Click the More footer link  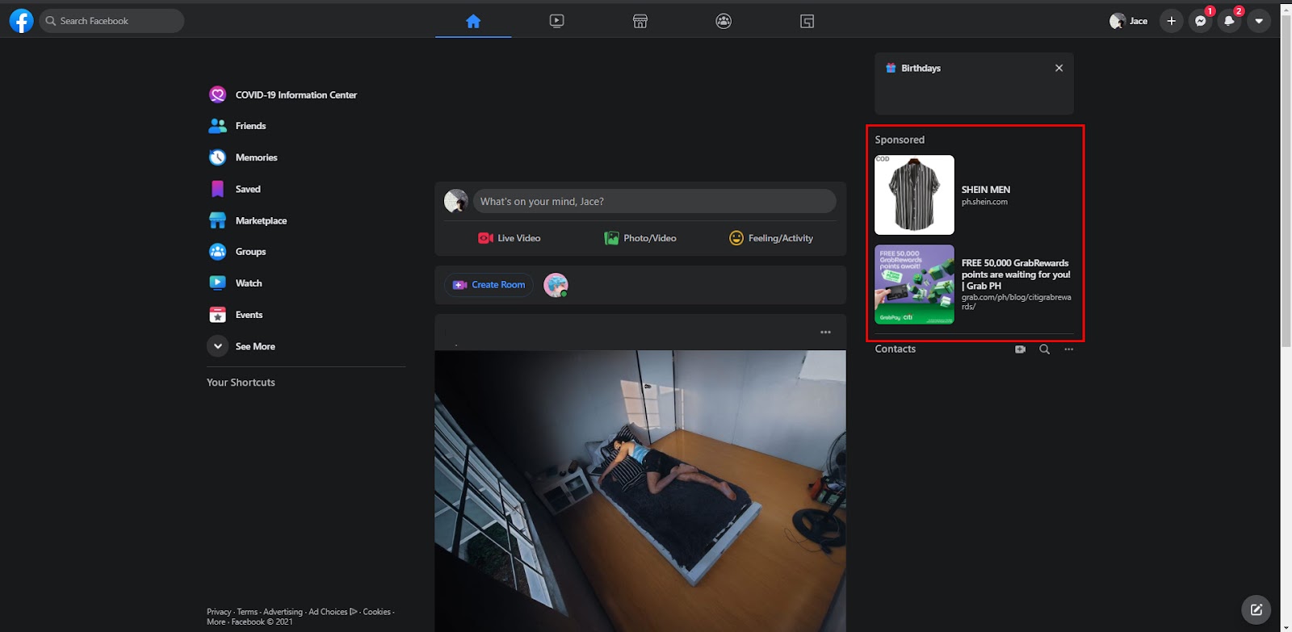[216, 622]
